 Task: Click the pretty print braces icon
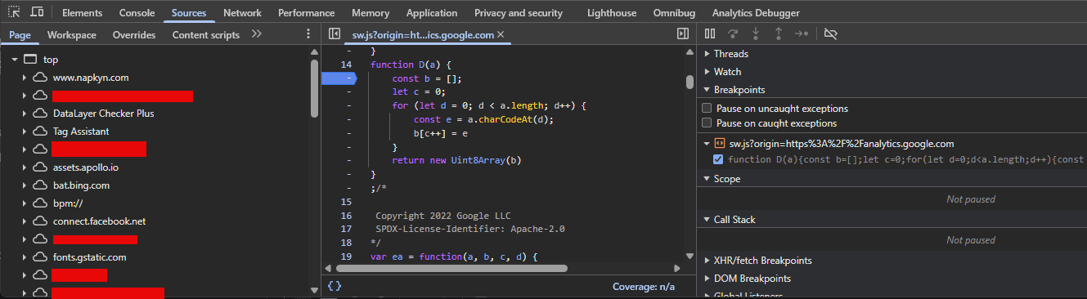(335, 287)
